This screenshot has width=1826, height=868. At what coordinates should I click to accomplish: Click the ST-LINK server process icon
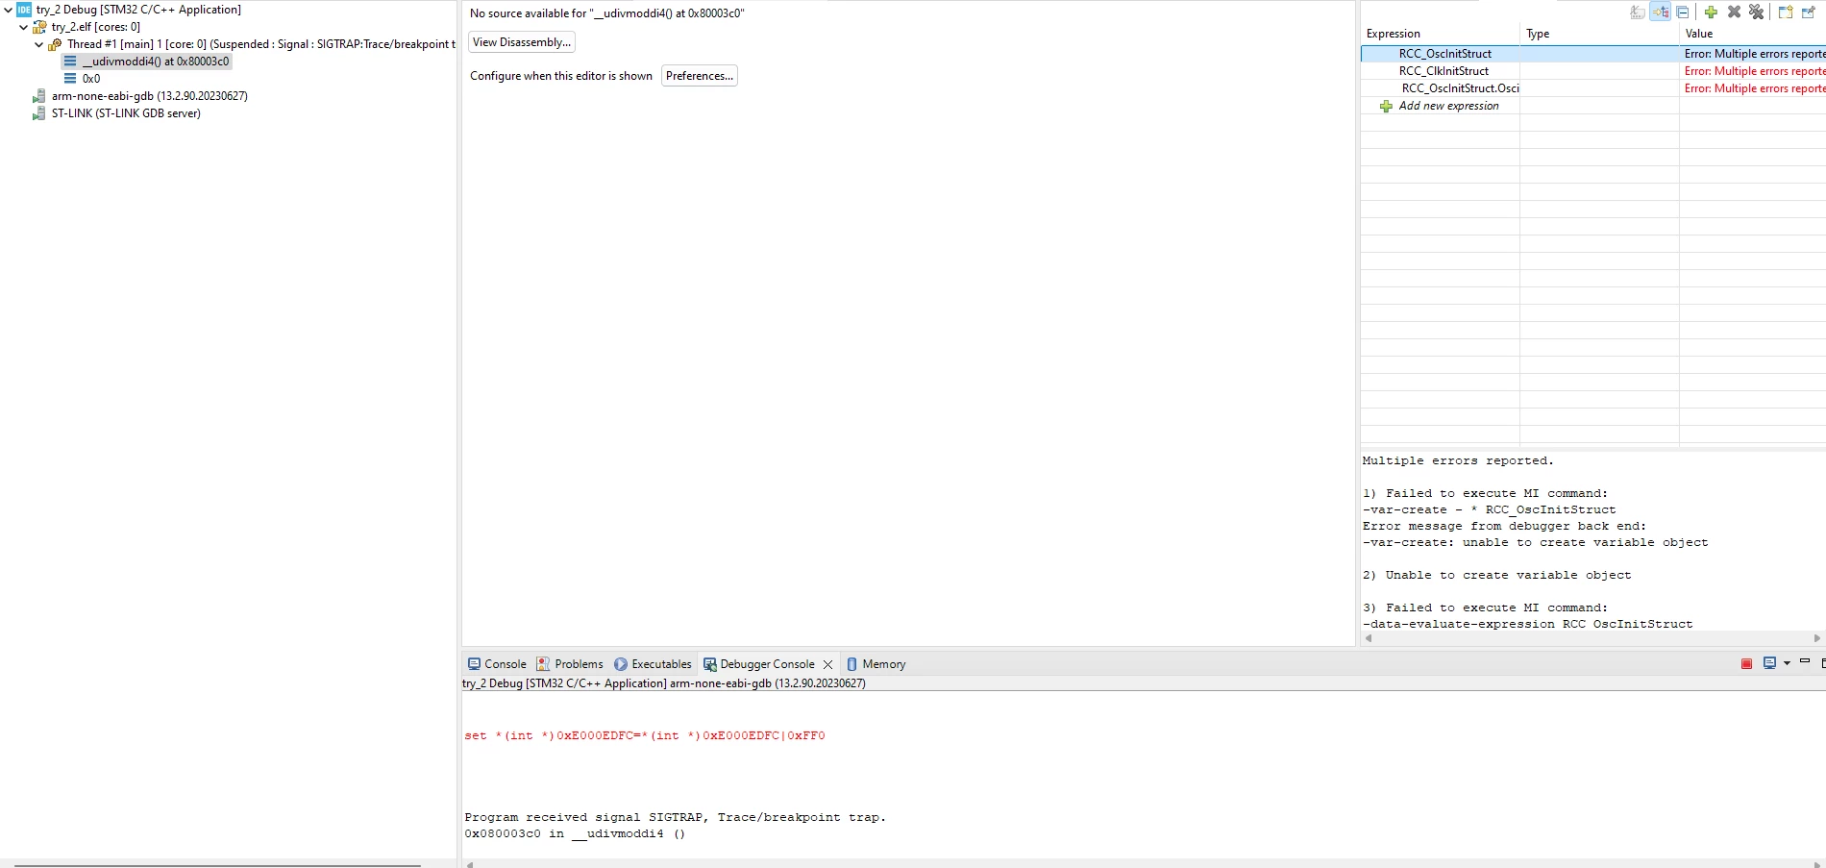39,113
